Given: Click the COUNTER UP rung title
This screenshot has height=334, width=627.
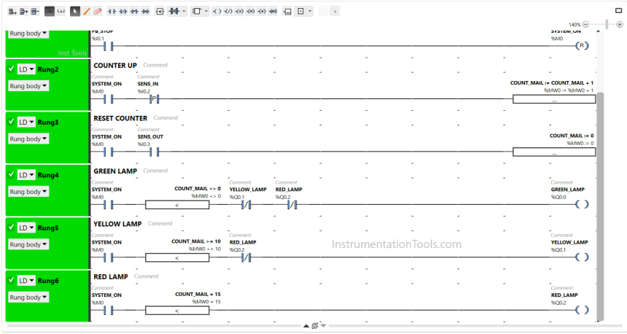Looking at the screenshot, I should pos(115,66).
